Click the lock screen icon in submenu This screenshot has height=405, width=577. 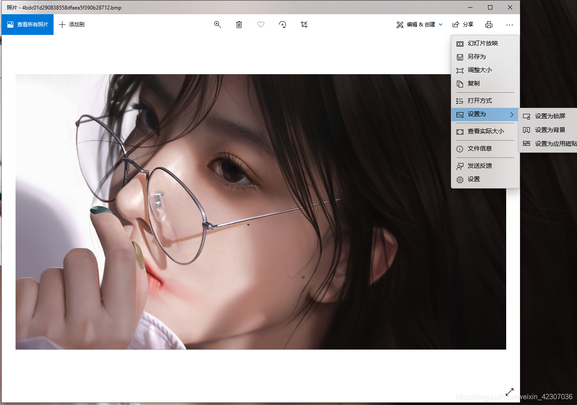pos(526,116)
